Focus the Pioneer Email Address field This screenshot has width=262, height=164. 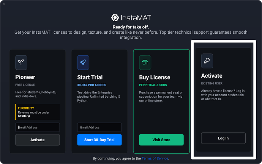point(38,127)
